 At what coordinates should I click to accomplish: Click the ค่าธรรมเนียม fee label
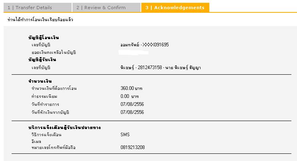(x=44, y=96)
